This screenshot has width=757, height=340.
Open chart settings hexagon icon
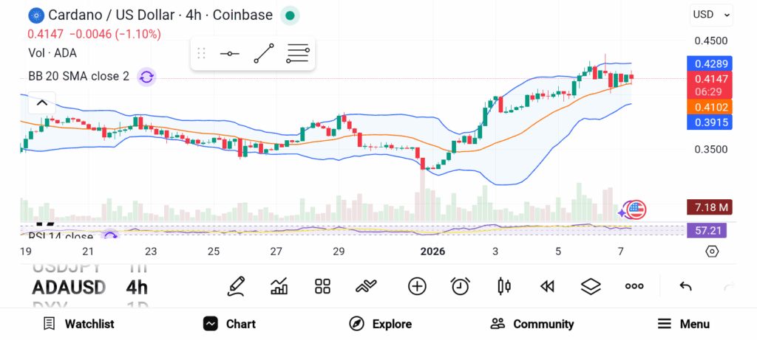pyautogui.click(x=712, y=251)
